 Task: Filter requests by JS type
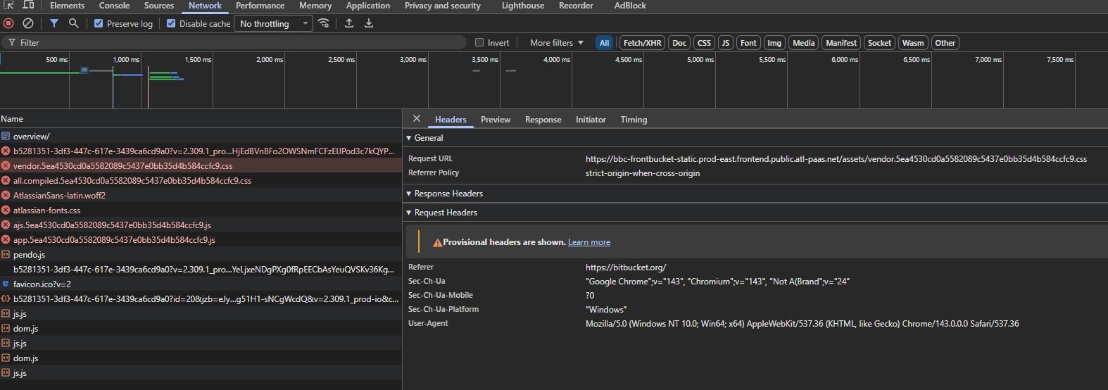click(x=726, y=43)
